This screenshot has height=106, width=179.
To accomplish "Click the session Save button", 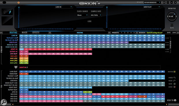I will 169,33.
